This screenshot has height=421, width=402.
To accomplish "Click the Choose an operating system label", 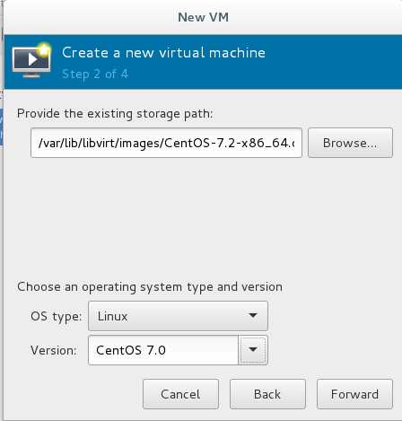I will 150,287.
